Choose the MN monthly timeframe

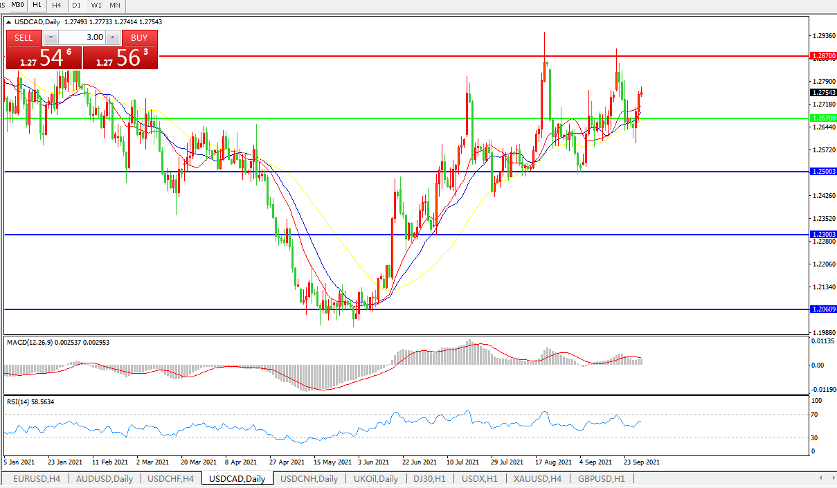115,5
